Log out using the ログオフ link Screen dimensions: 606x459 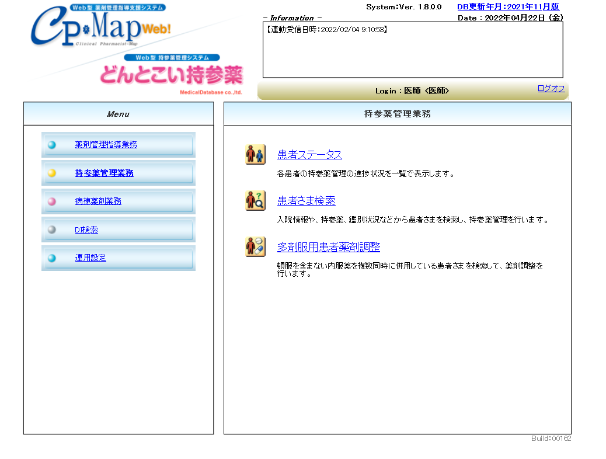click(x=551, y=88)
